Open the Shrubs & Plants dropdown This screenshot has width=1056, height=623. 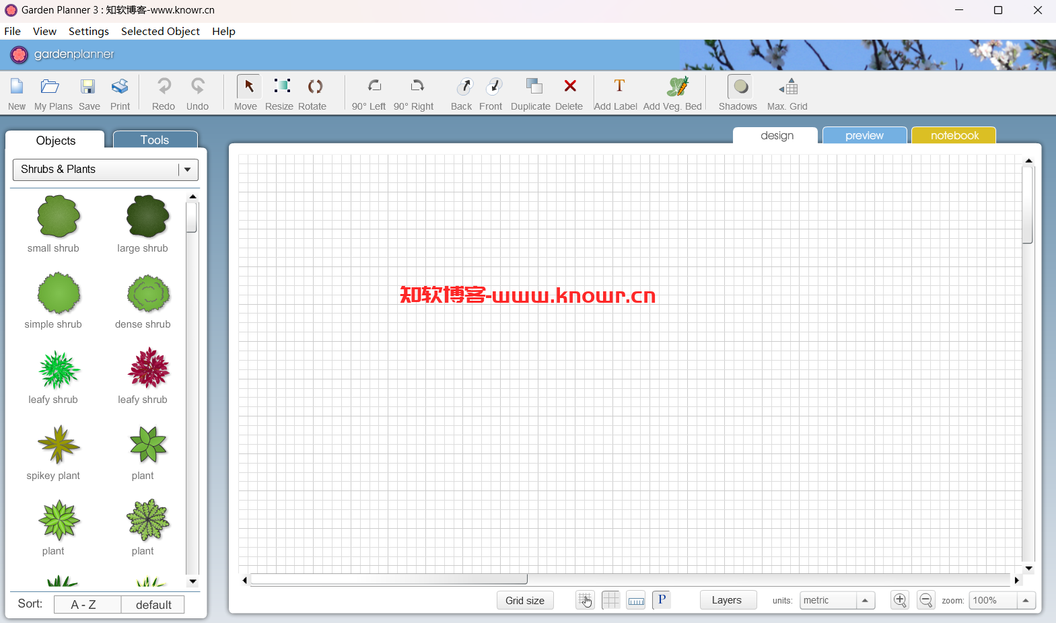(106, 170)
